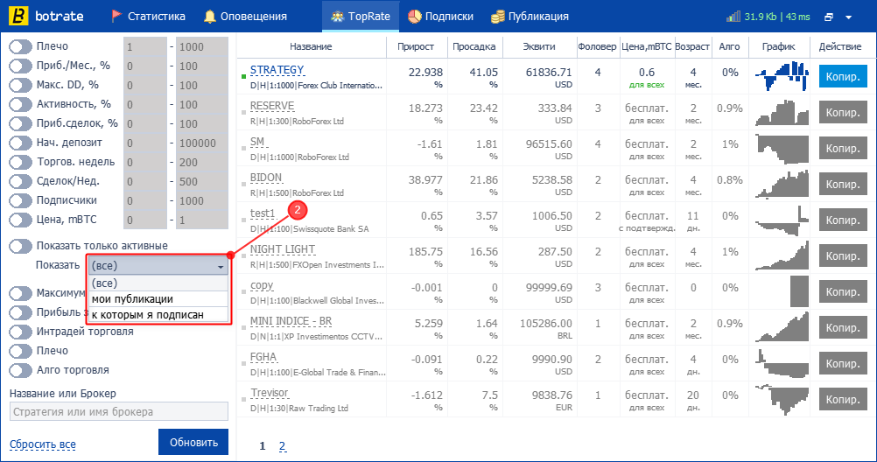
Task: Toggle the lower Плечо switch
Action: point(20,351)
